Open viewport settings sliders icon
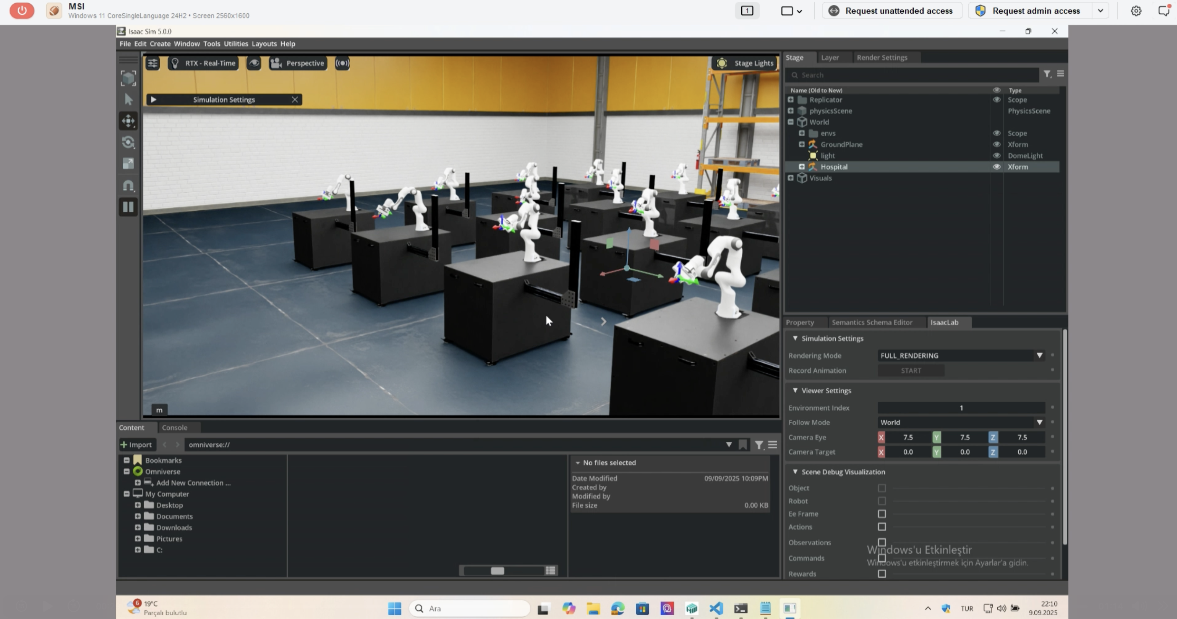 [152, 63]
